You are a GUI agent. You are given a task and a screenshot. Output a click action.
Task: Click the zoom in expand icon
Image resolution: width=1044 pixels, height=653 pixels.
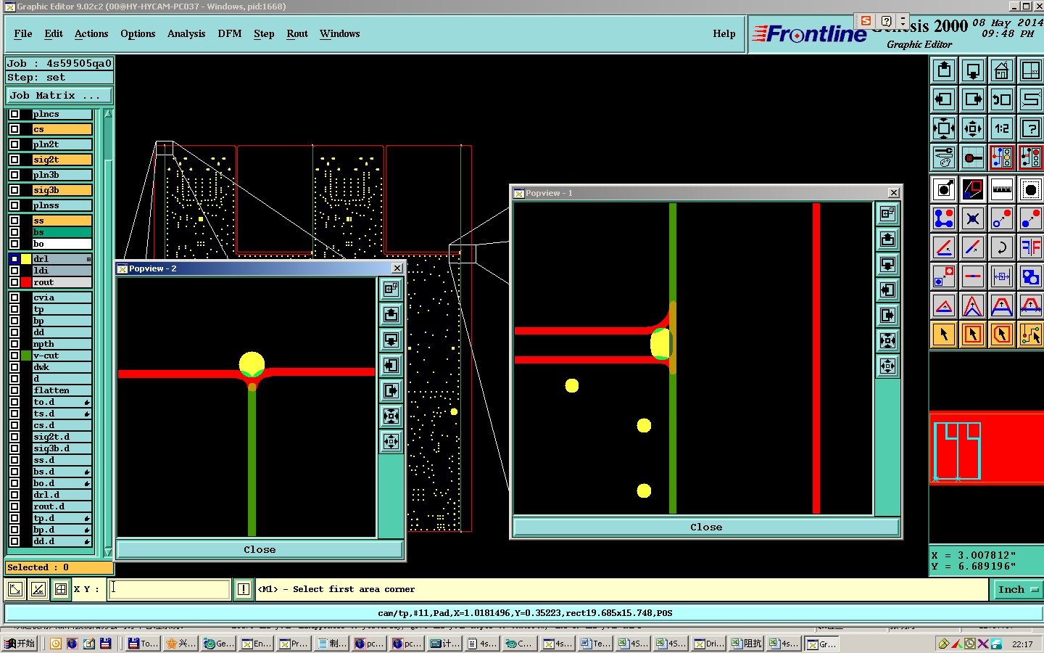(x=944, y=128)
